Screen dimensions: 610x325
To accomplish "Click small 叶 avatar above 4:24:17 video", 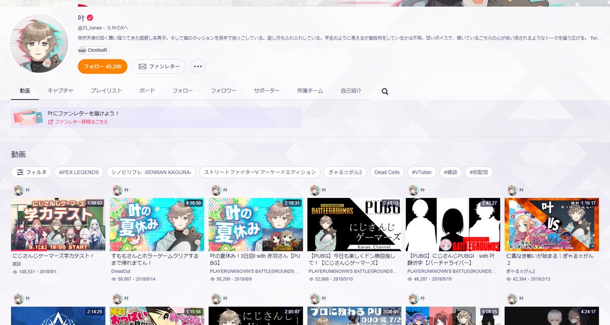I will [512, 299].
